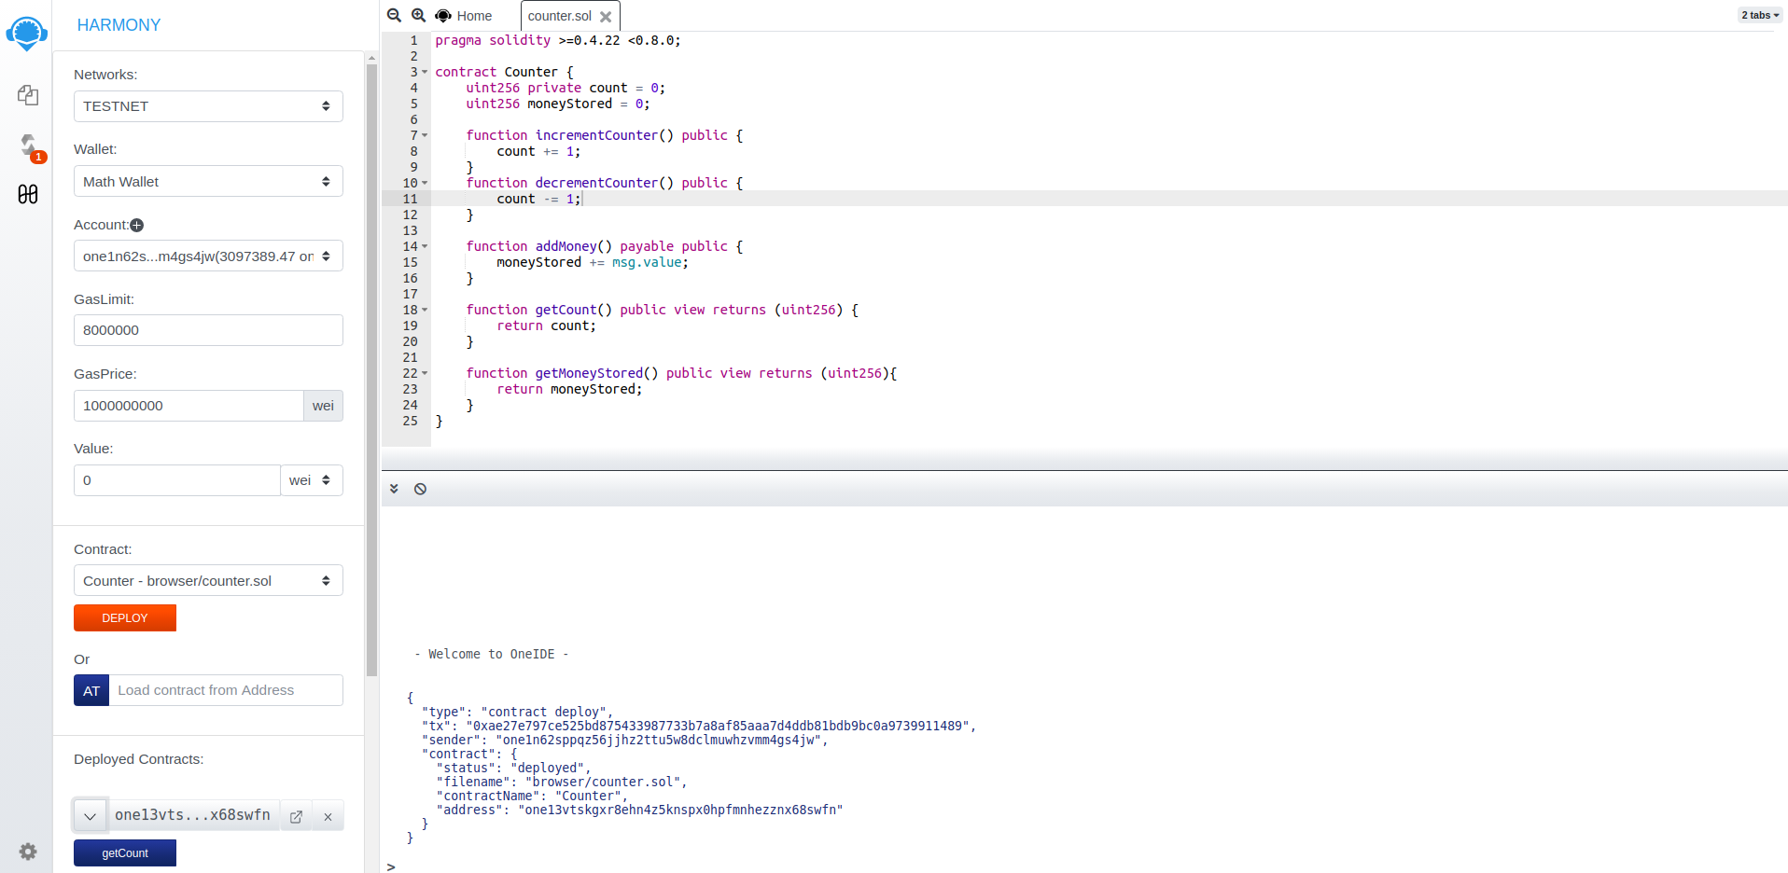1788x873 pixels.
Task: Click the 'return count;' code line
Action: click(x=546, y=326)
